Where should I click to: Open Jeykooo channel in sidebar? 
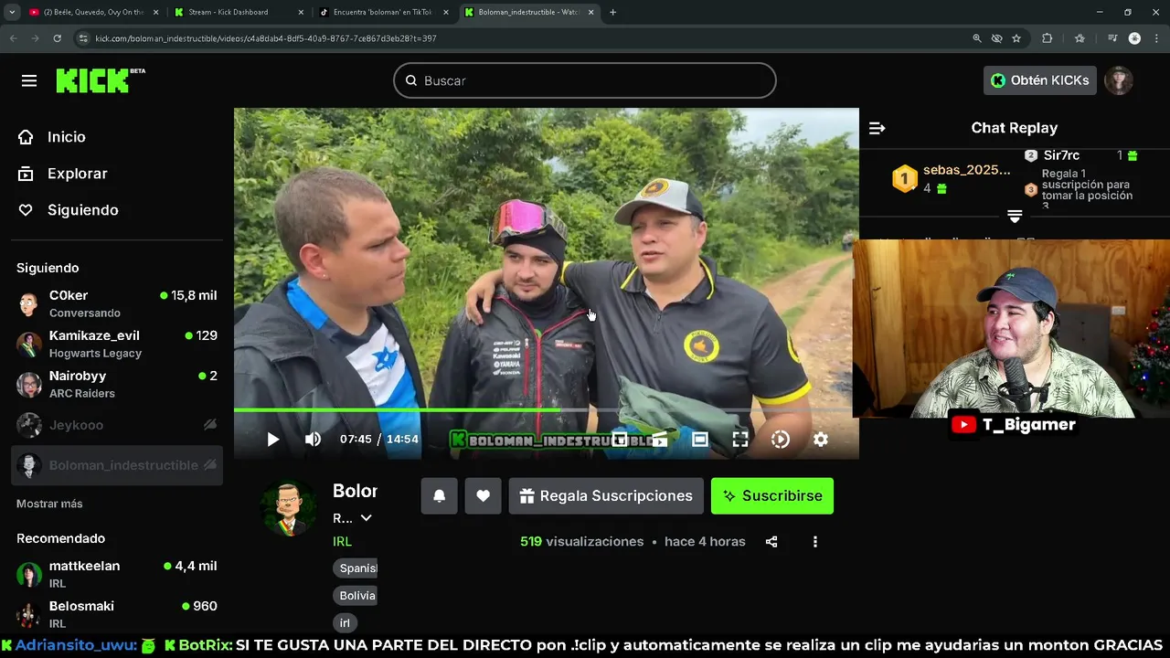(x=117, y=425)
